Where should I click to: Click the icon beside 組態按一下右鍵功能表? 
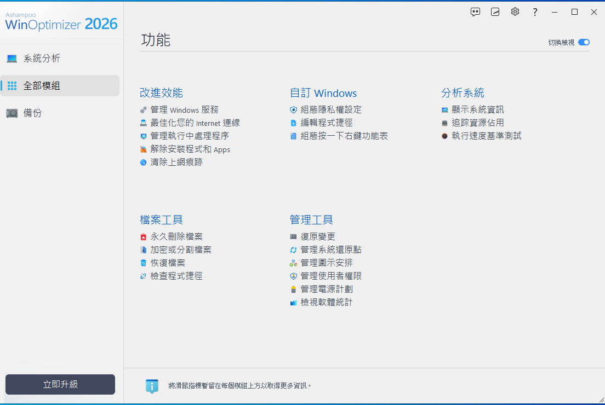[293, 136]
